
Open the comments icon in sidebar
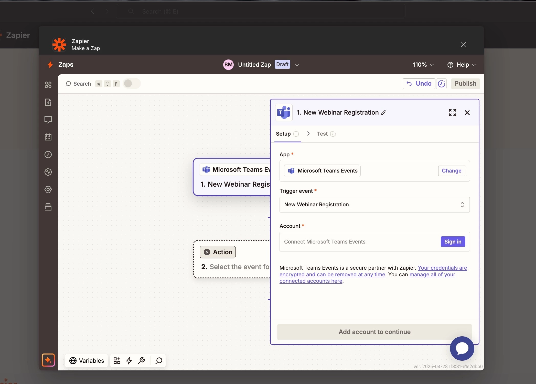[48, 120]
